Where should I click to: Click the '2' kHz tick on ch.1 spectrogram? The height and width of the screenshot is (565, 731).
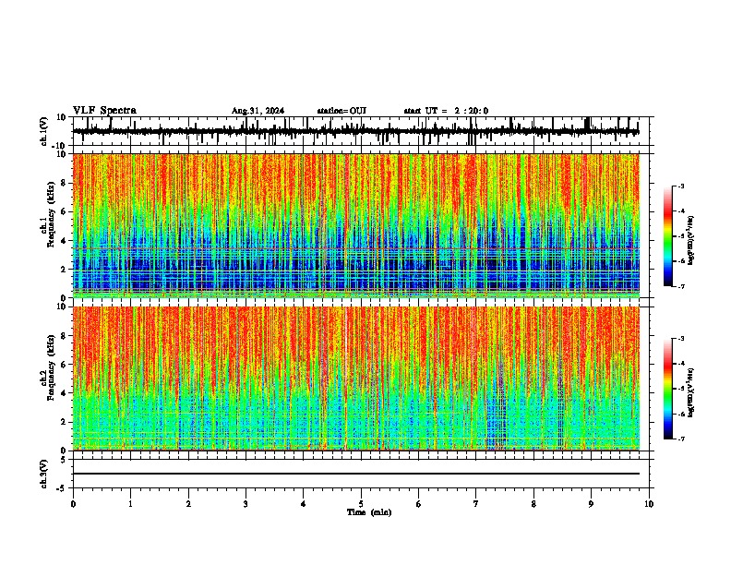coord(65,270)
